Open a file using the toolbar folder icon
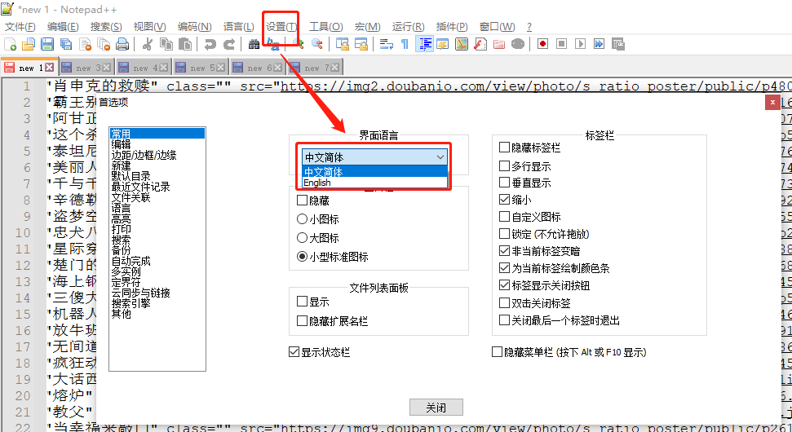 (29, 44)
